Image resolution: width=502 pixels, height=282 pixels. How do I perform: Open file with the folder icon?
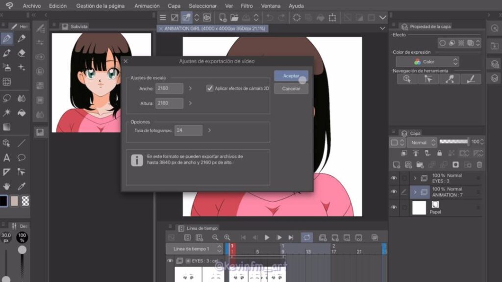click(x=234, y=18)
